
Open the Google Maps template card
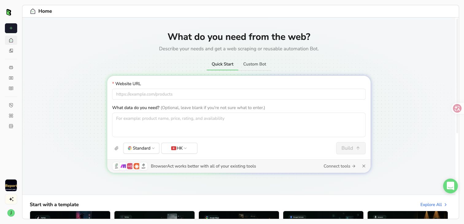point(239,215)
